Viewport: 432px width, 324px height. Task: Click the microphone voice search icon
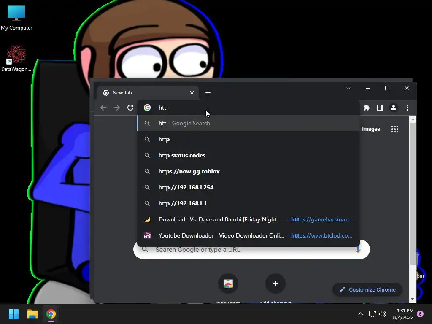pyautogui.click(x=358, y=250)
